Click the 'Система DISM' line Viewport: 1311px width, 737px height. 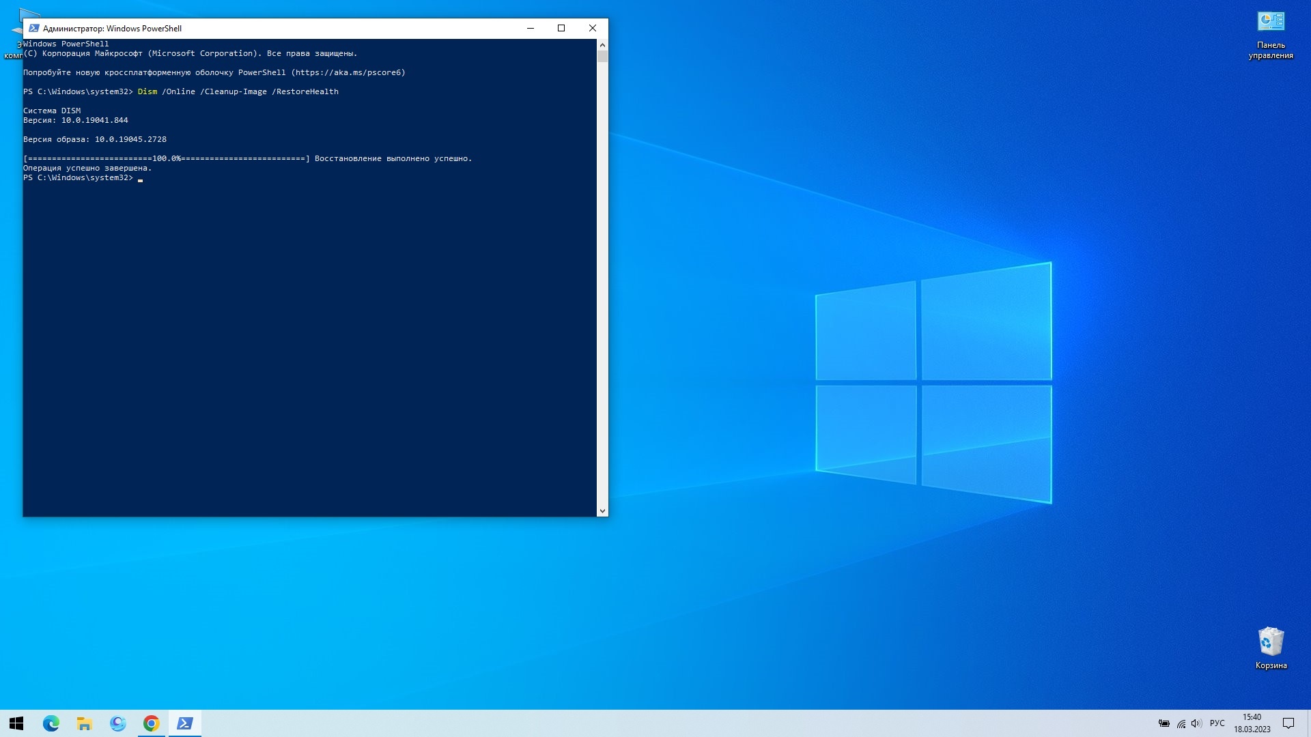(x=52, y=111)
